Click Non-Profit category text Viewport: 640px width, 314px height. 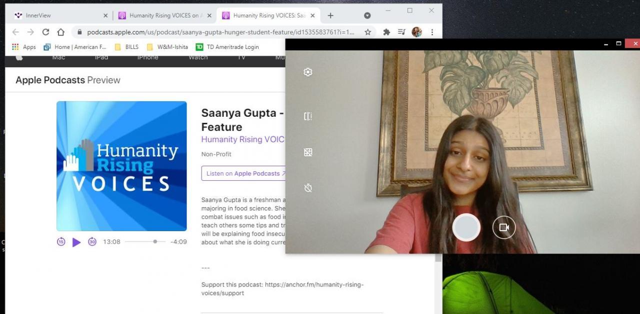pos(216,154)
